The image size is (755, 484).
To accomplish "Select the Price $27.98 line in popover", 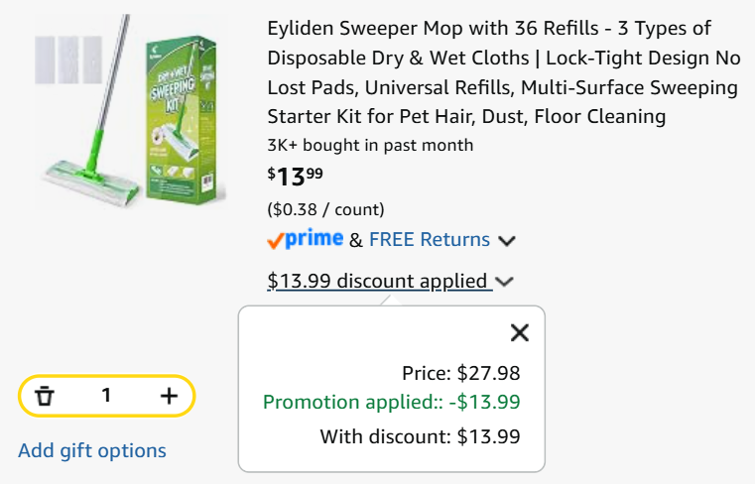I will tap(460, 373).
